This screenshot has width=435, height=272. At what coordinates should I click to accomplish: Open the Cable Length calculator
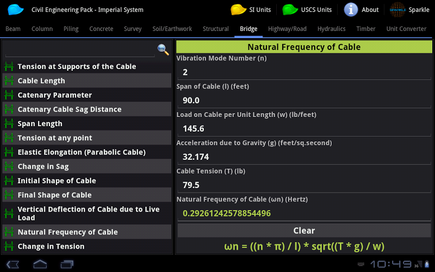(x=87, y=81)
